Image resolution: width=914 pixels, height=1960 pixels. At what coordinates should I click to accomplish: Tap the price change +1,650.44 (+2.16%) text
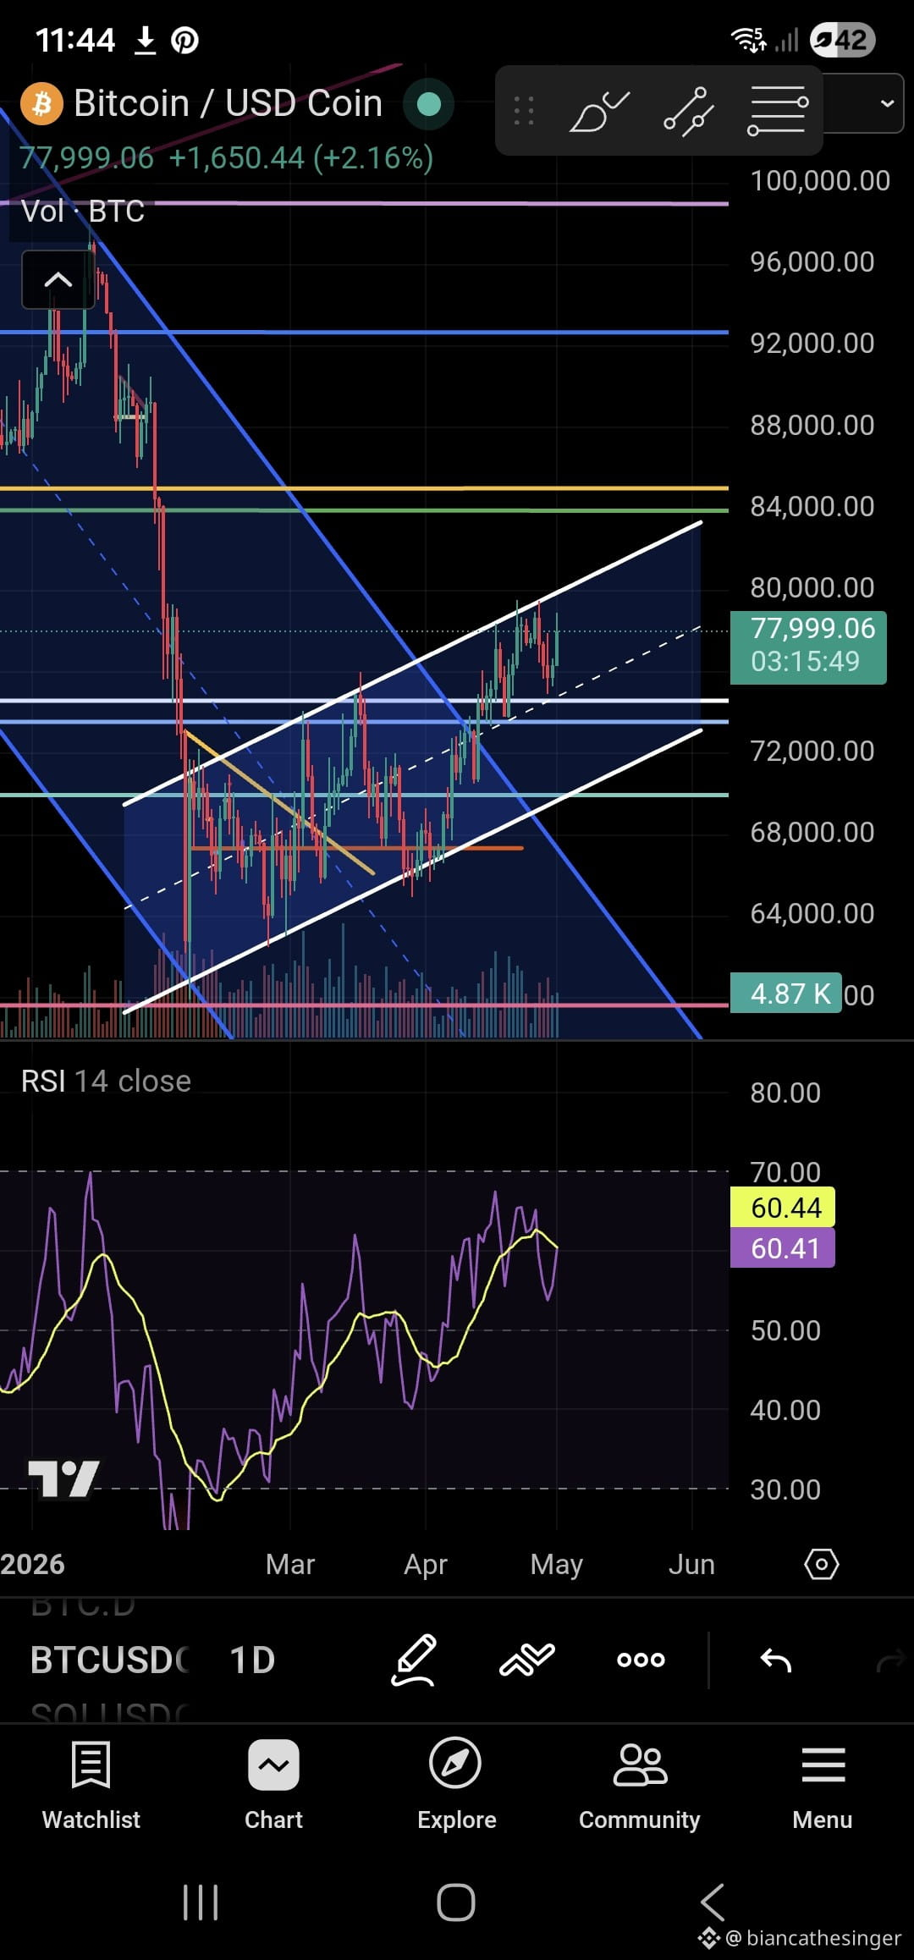click(301, 158)
